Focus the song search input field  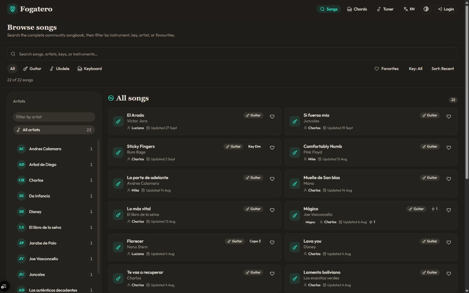tap(232, 54)
